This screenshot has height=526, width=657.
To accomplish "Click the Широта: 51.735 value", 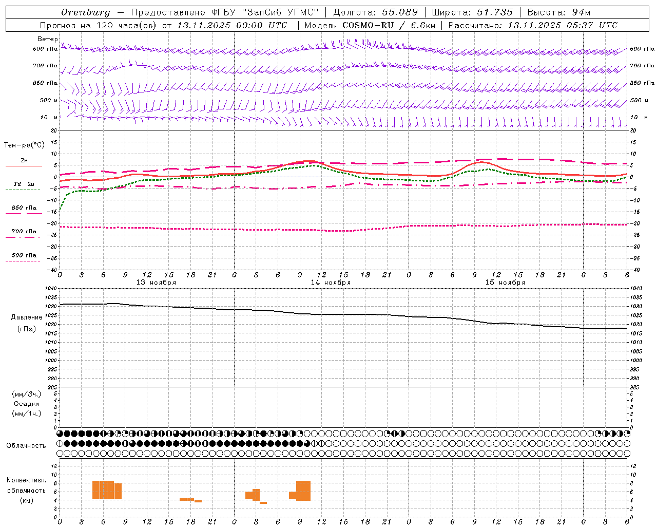I will 472,12.
